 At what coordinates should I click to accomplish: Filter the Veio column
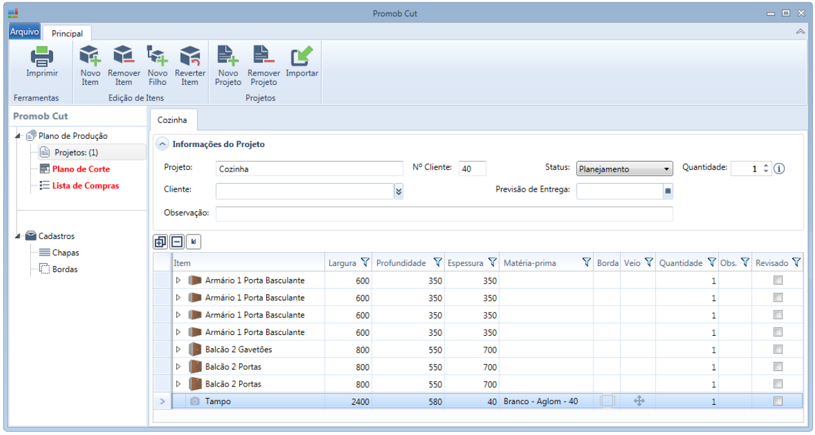point(648,263)
